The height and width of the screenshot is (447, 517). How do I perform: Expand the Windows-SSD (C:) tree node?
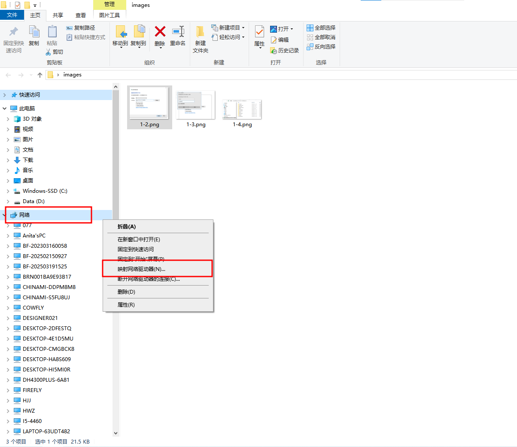[x=8, y=191]
